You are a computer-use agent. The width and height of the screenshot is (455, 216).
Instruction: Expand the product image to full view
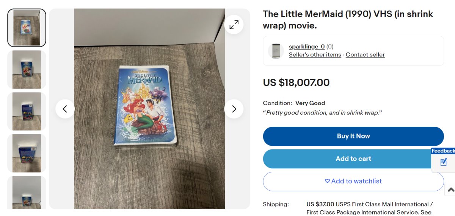click(234, 25)
